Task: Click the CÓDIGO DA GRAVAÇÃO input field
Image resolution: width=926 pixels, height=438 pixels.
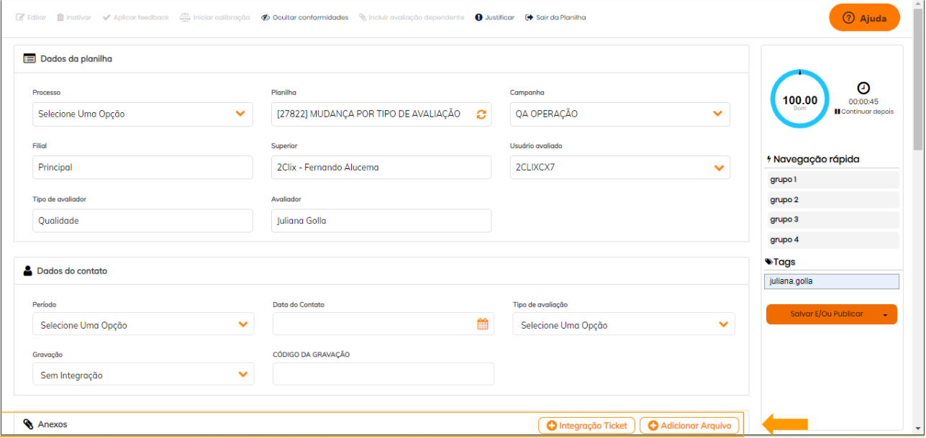Action: click(x=383, y=374)
